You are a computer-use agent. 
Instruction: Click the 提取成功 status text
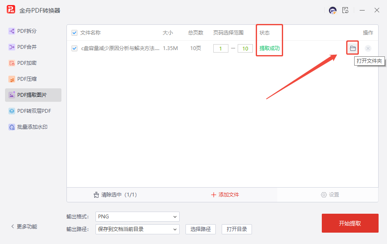click(270, 48)
